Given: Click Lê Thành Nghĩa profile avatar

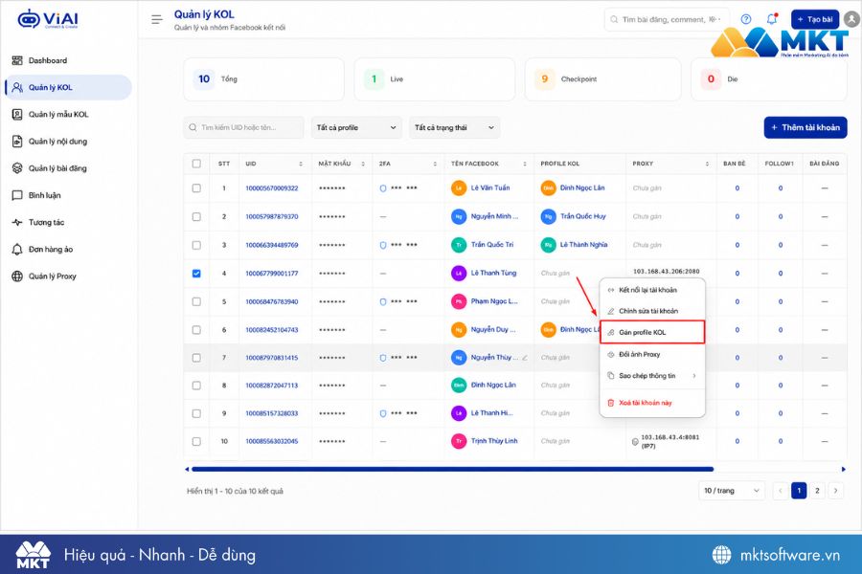Looking at the screenshot, I should (548, 245).
